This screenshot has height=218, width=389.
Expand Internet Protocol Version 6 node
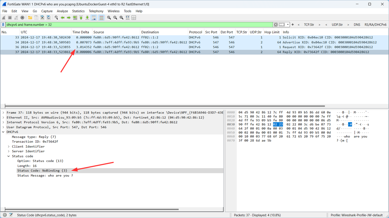[4, 122]
